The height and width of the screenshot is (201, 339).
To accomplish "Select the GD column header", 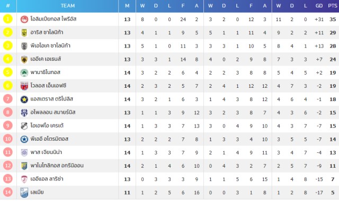I will 319,6.
